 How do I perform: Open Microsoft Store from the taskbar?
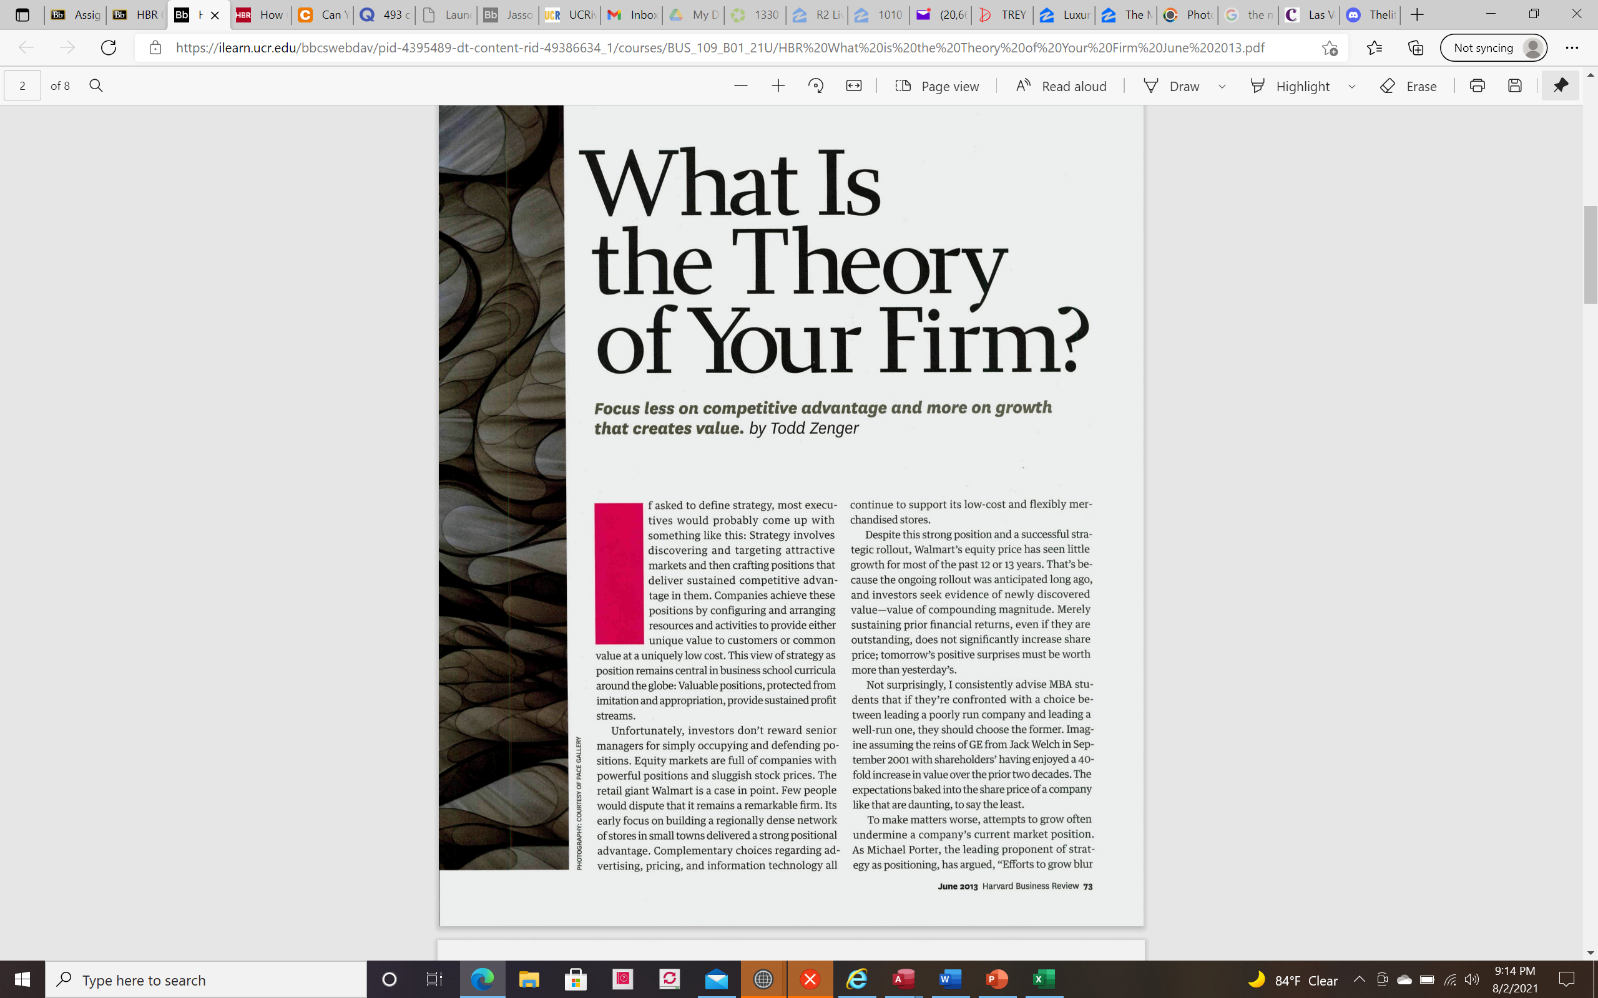click(576, 979)
